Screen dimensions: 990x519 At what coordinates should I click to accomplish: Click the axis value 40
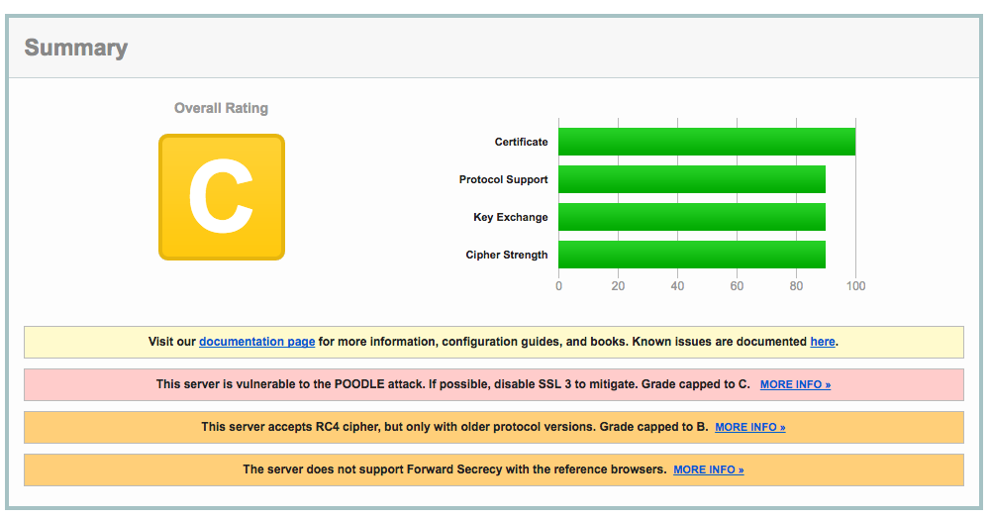(677, 286)
